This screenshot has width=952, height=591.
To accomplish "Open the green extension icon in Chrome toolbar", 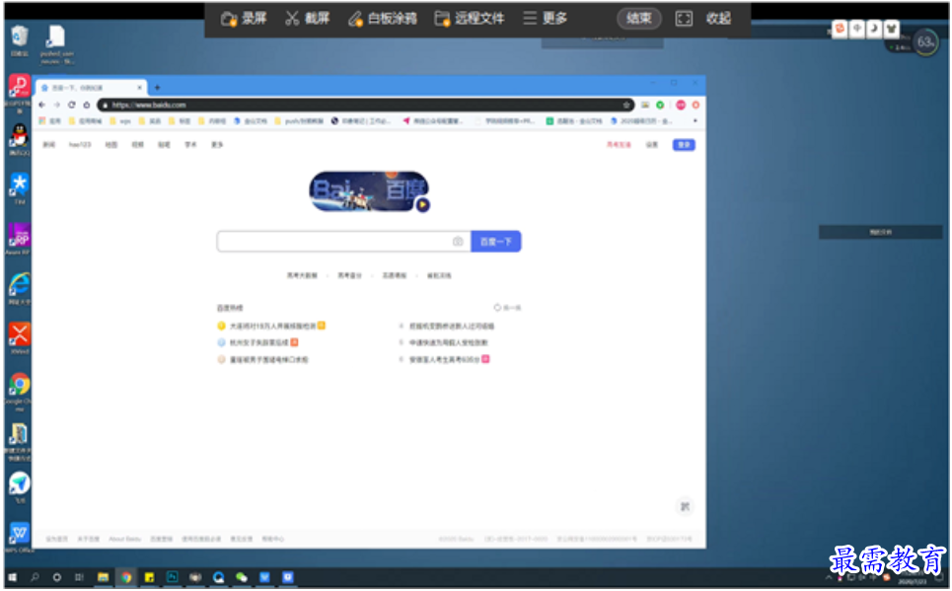I will [x=660, y=106].
